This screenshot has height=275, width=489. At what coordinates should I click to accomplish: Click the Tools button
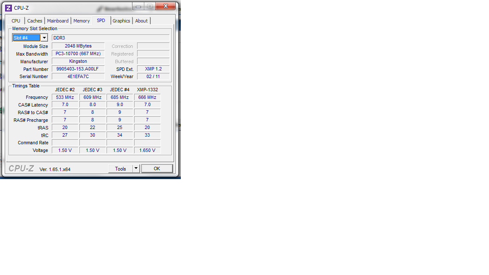click(x=121, y=168)
